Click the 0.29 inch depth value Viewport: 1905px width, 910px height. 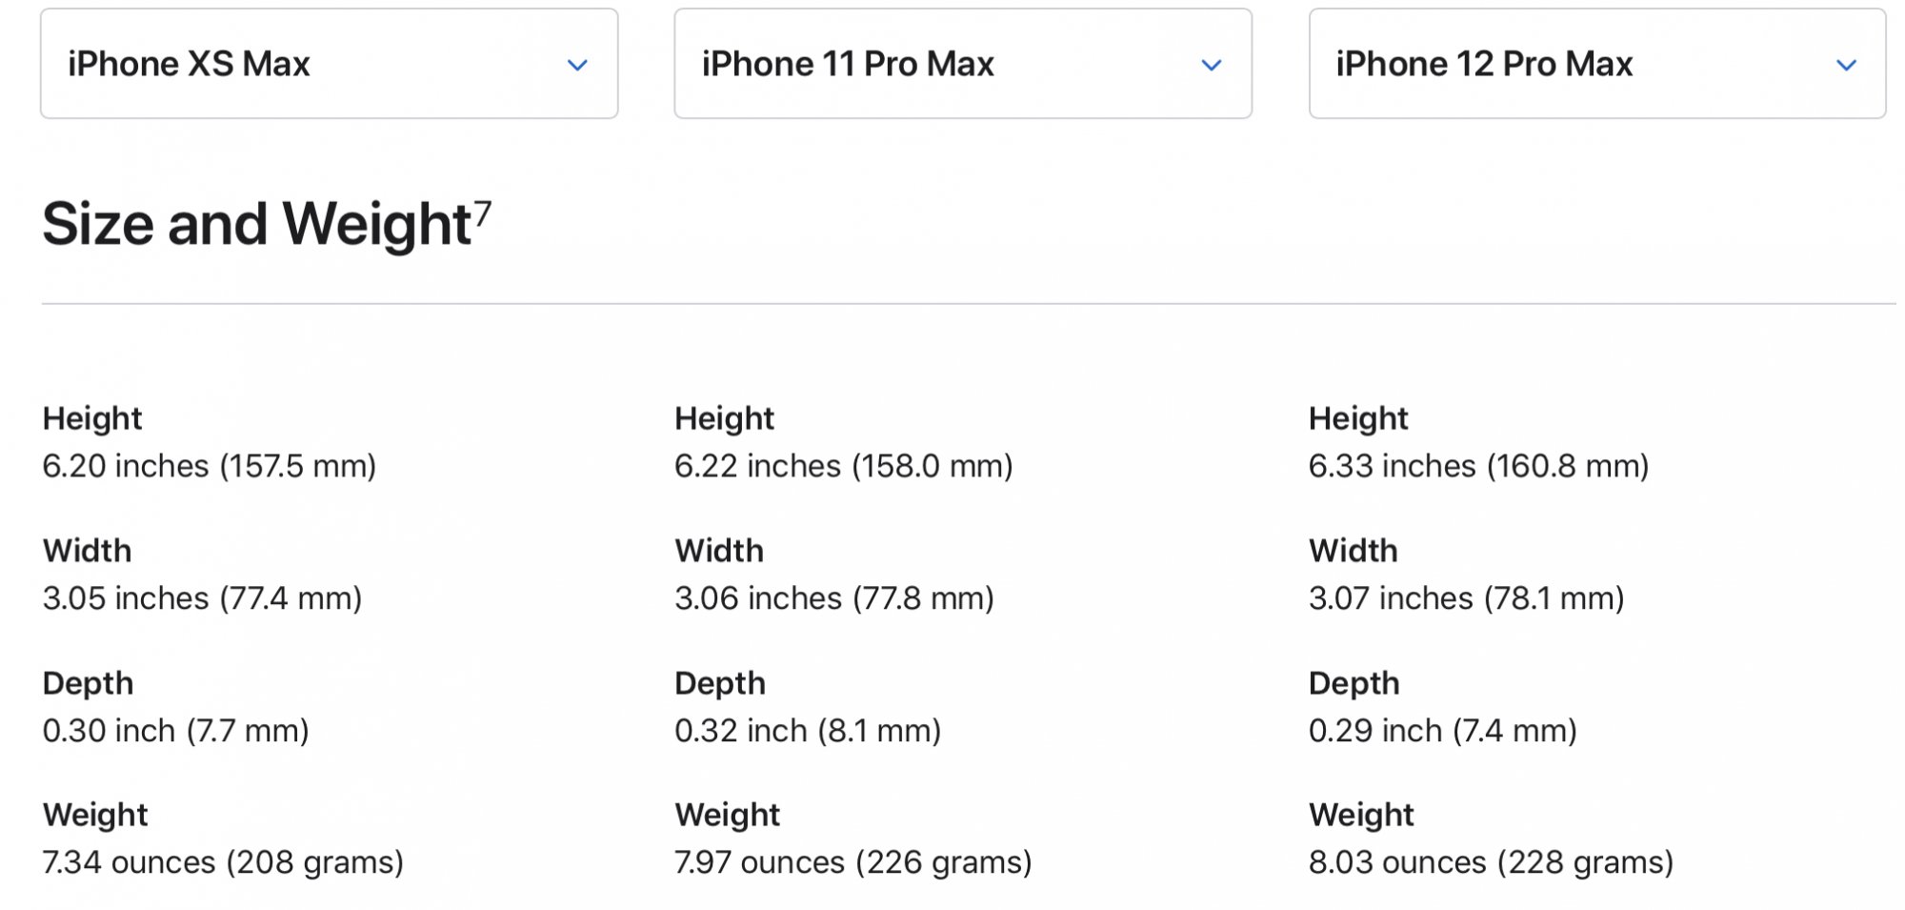point(1443,731)
